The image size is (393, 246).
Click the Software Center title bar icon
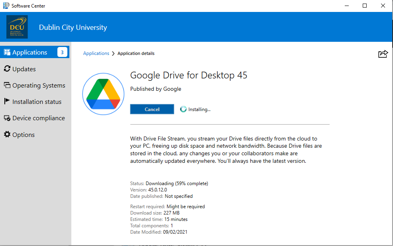point(6,6)
